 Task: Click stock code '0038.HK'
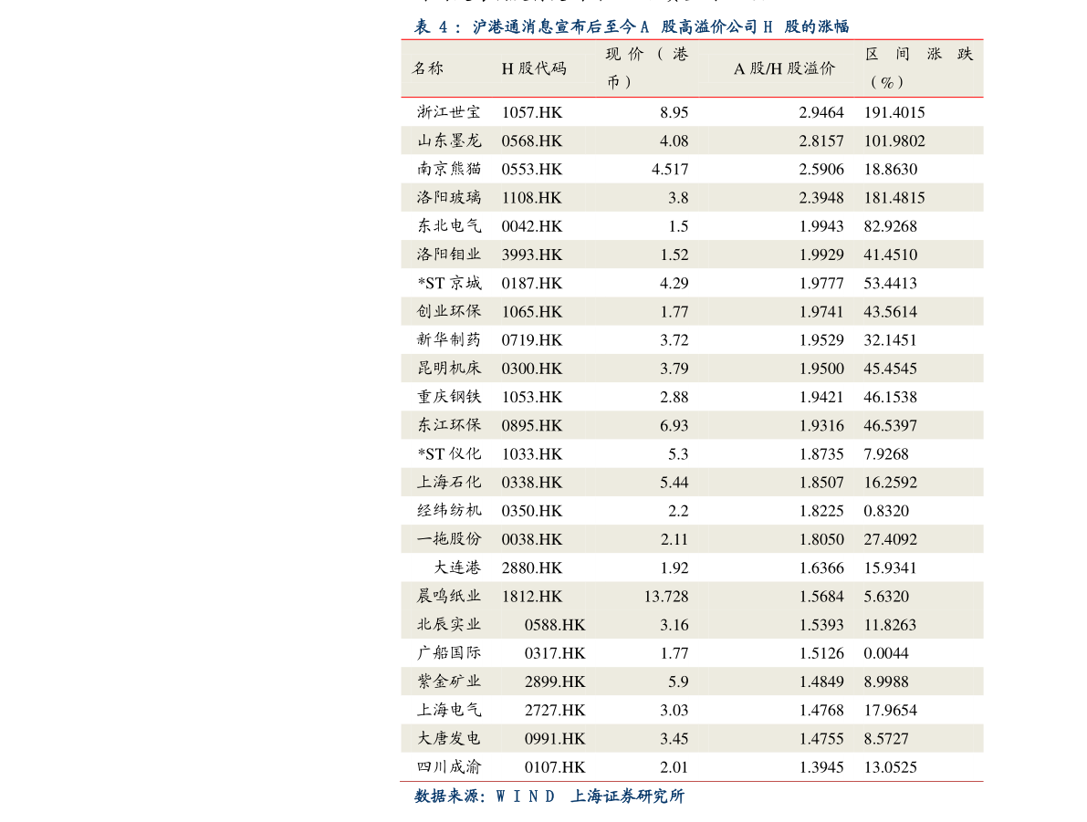pyautogui.click(x=532, y=539)
